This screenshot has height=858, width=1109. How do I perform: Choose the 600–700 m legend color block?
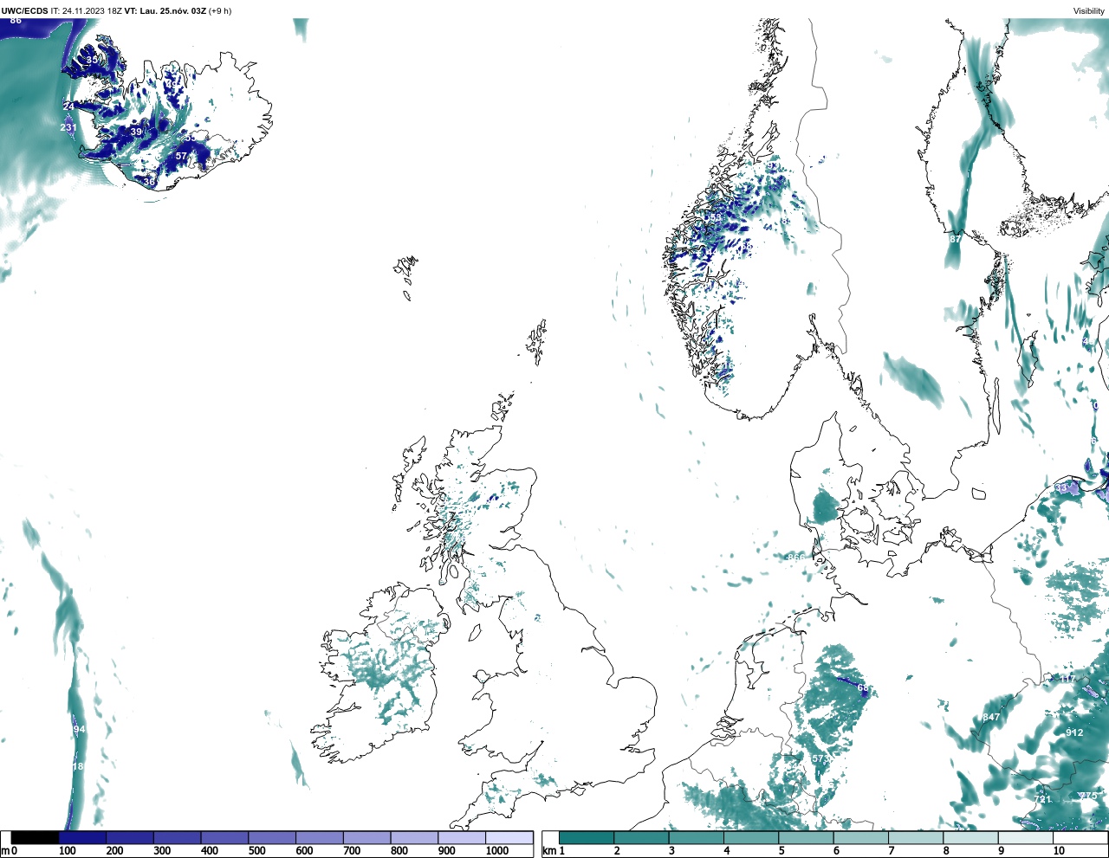pyautogui.click(x=319, y=837)
